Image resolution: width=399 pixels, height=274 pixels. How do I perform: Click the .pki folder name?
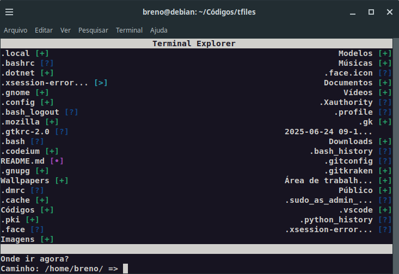point(10,220)
